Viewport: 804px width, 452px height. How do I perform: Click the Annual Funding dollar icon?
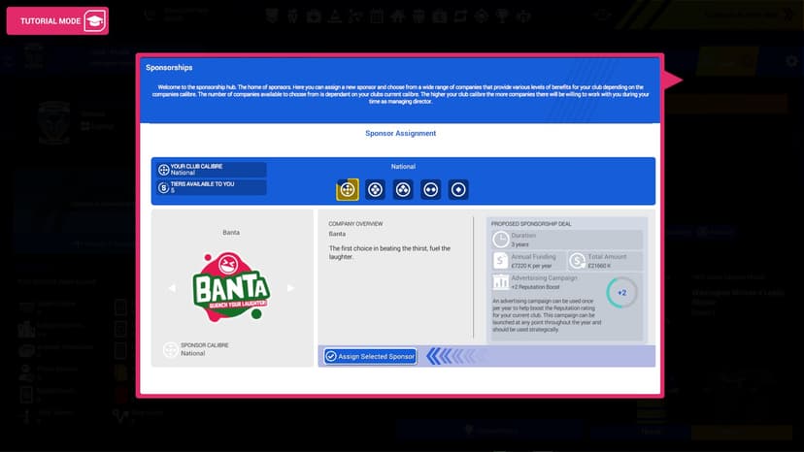500,261
